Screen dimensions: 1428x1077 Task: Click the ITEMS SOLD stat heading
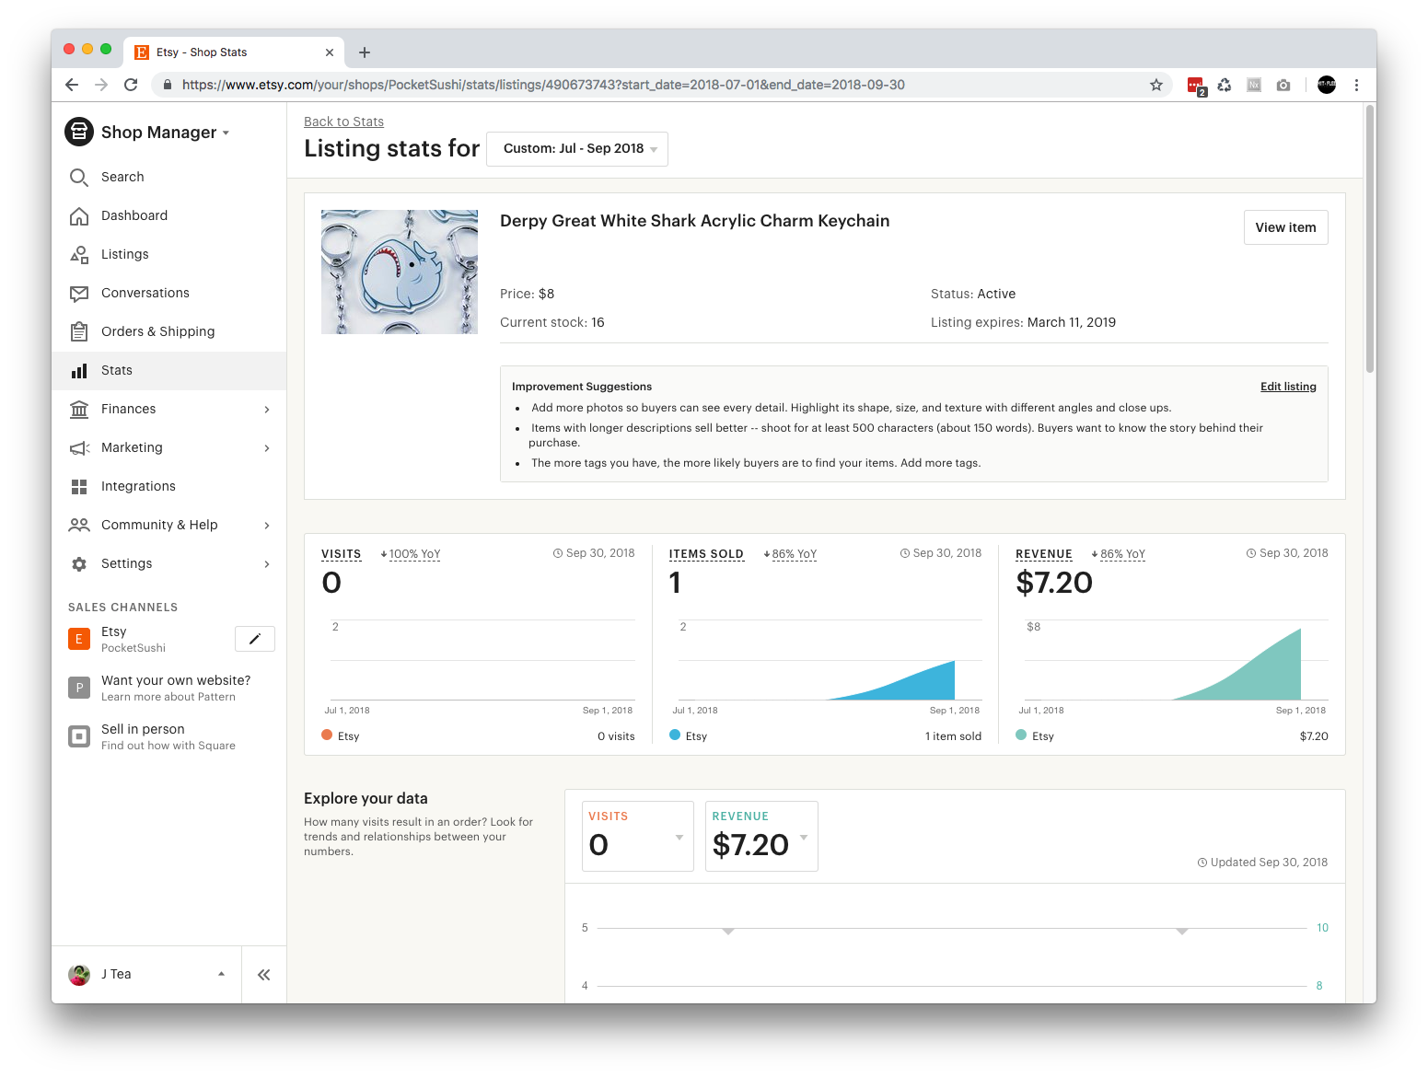[x=706, y=554]
